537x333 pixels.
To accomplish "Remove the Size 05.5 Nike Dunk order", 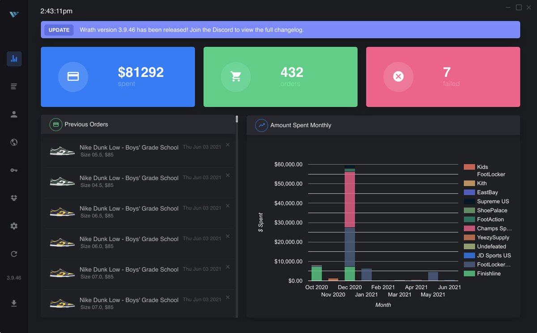I will (228, 145).
